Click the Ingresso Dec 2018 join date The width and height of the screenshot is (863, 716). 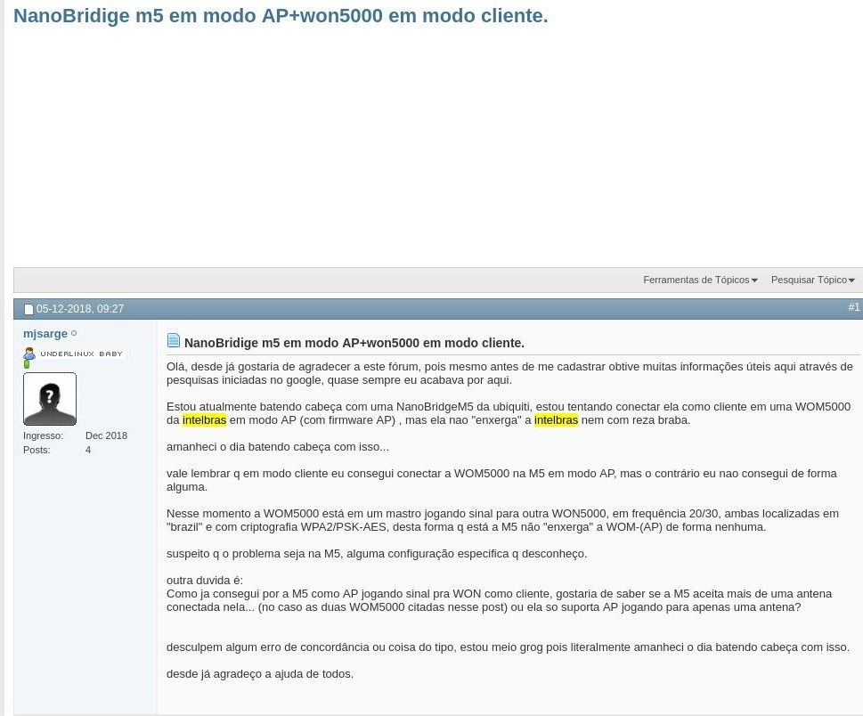pyautogui.click(x=106, y=435)
